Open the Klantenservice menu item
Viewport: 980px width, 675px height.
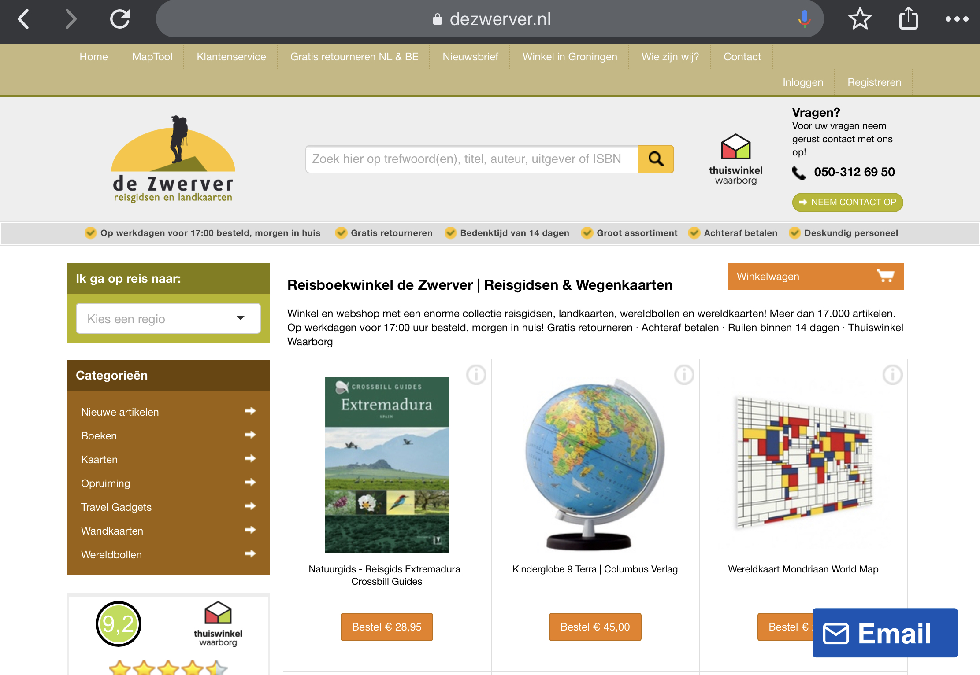click(231, 57)
